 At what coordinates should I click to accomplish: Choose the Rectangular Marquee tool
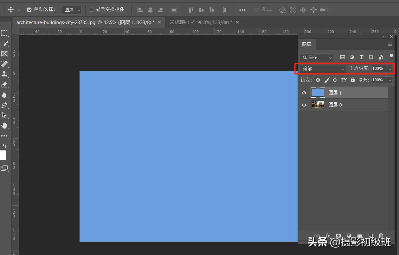click(x=4, y=33)
